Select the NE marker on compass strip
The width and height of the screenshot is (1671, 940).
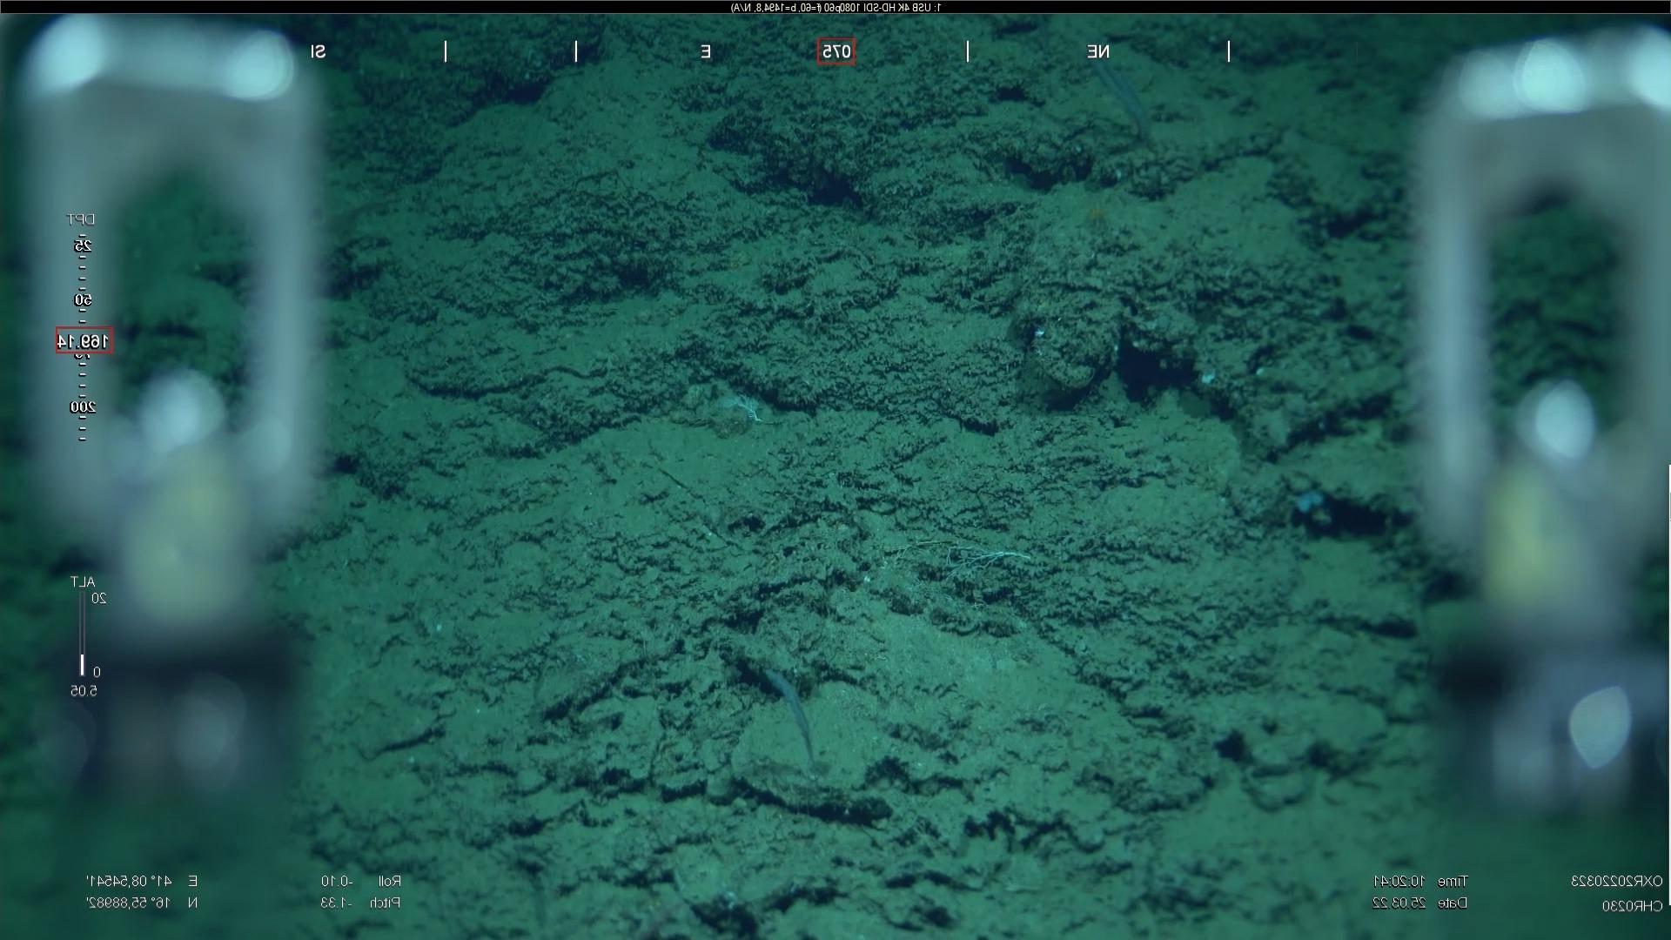tap(1097, 51)
